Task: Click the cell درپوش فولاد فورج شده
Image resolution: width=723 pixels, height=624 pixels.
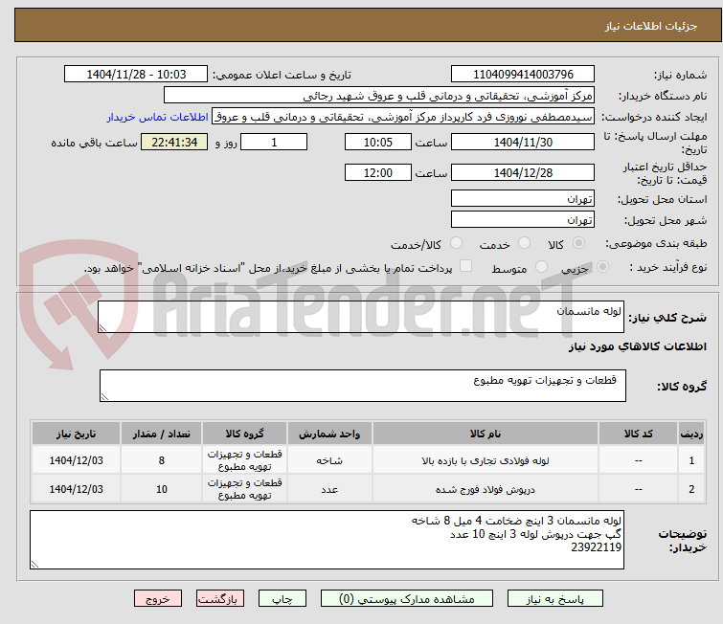Action: click(x=486, y=489)
